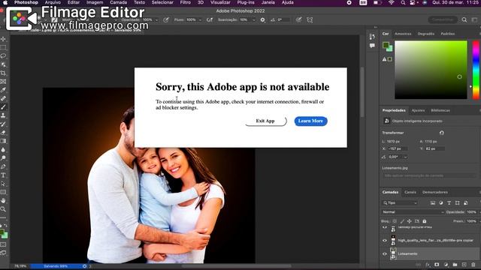Create new group folder icon
Viewport: 481px width, 270px height.
(455, 265)
